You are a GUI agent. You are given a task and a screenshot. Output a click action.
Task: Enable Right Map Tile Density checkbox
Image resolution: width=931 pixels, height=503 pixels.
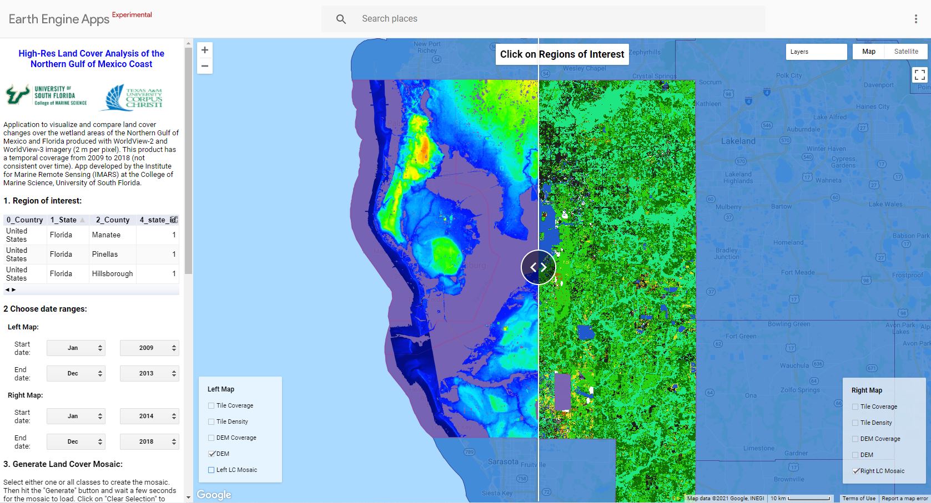pyautogui.click(x=855, y=423)
